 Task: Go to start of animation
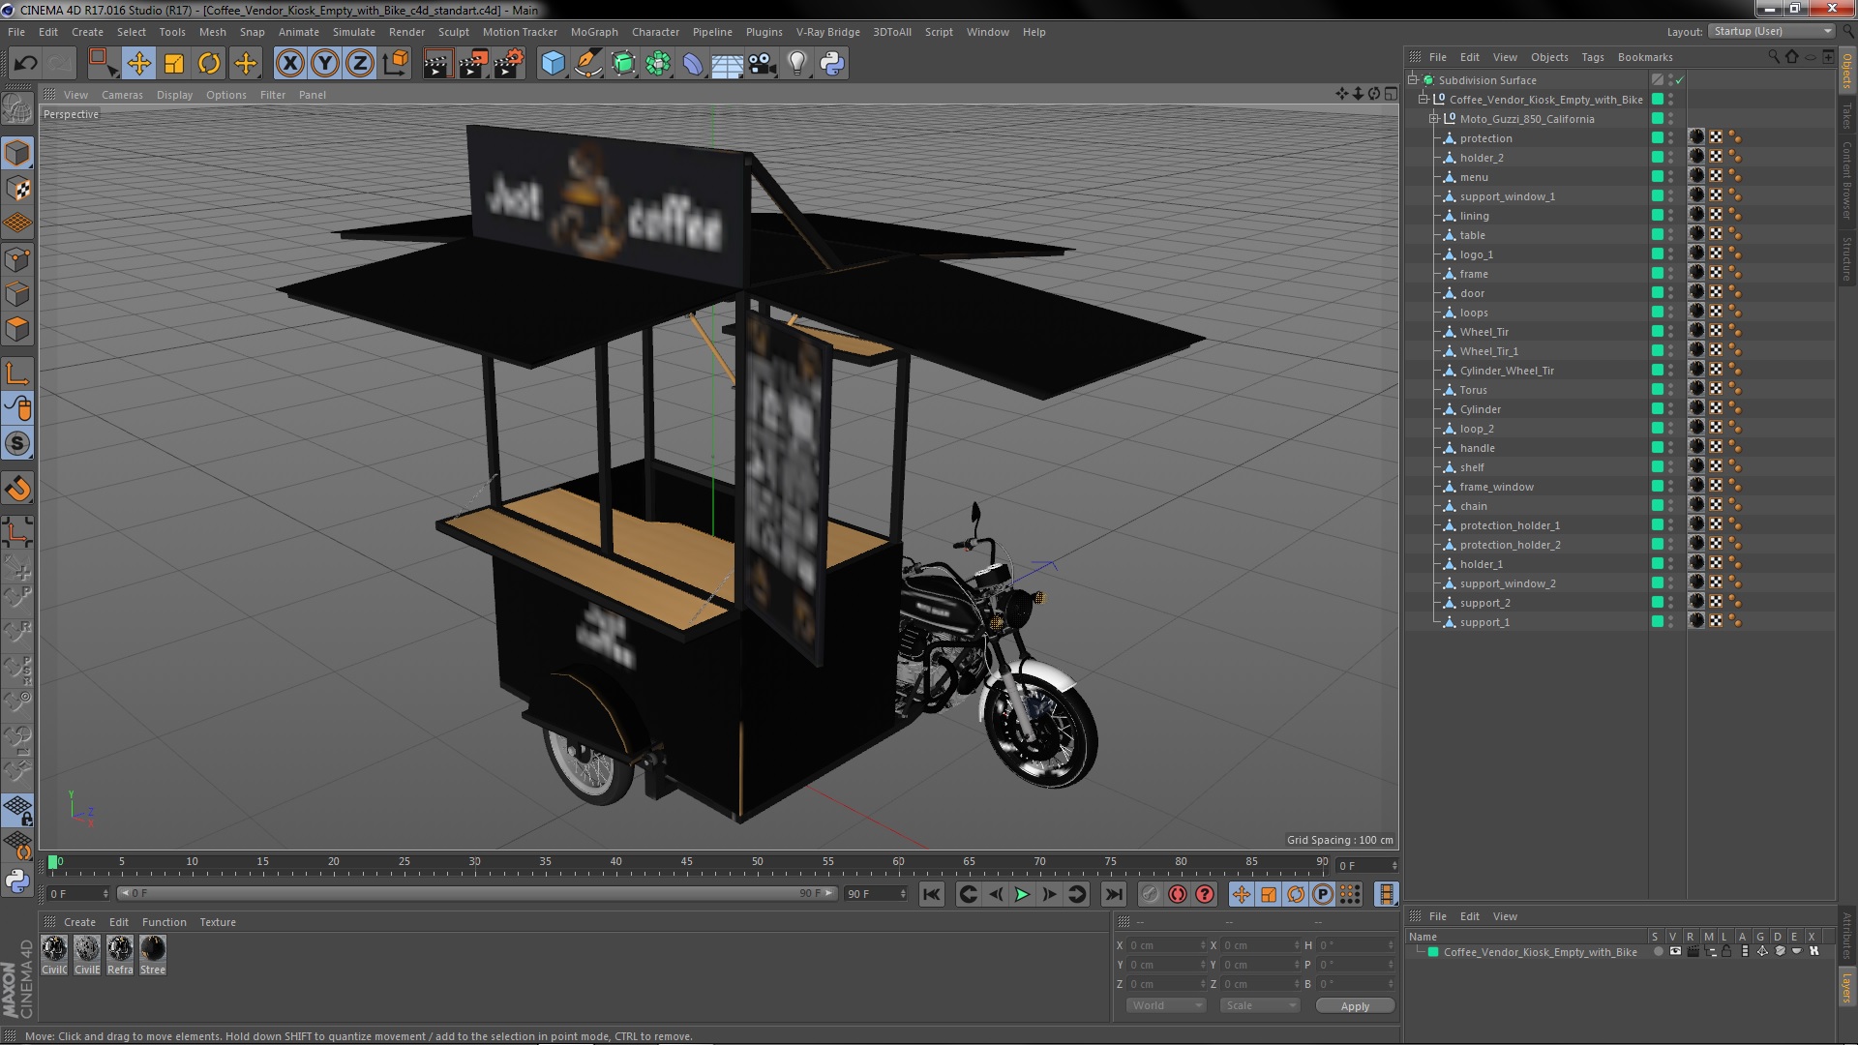[x=931, y=894]
